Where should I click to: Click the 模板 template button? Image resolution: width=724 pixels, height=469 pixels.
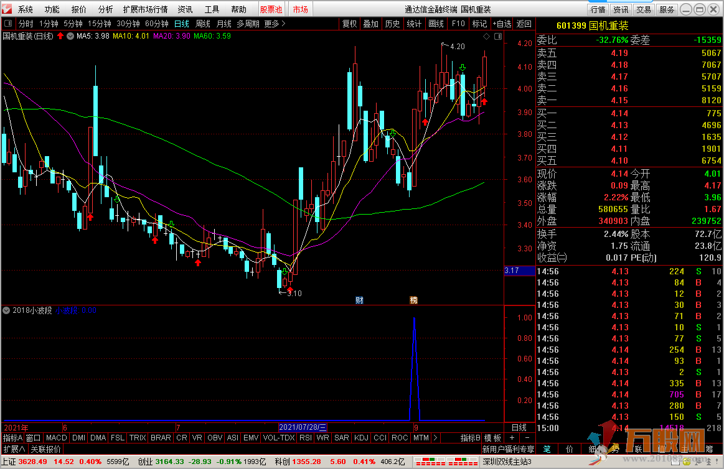492,438
